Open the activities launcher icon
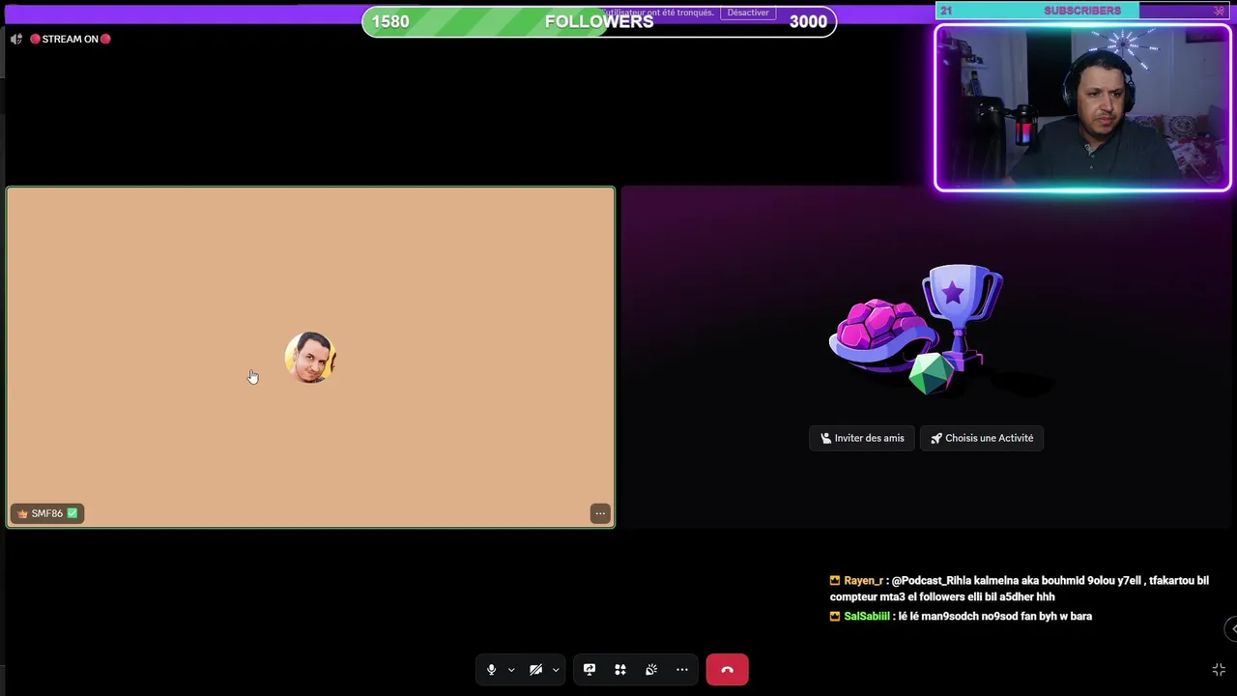1237x696 pixels. tap(620, 670)
